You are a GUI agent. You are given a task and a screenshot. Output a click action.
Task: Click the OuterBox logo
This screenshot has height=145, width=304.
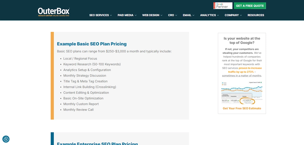click(x=54, y=12)
